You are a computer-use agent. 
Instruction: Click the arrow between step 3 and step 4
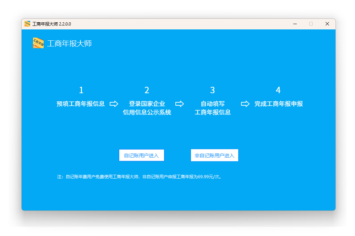245,104
